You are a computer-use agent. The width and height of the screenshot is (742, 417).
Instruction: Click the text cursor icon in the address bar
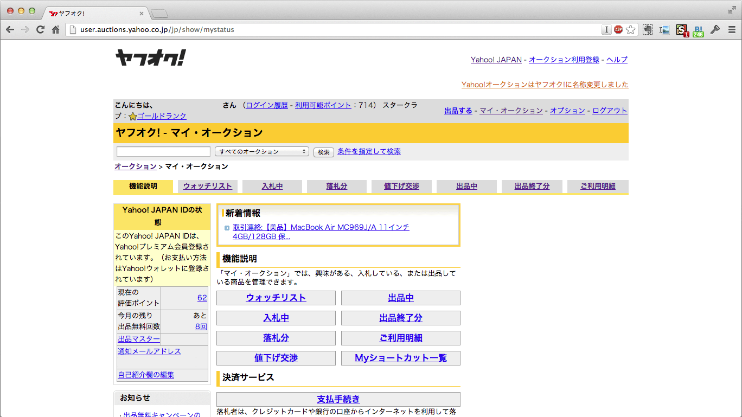[606, 30]
